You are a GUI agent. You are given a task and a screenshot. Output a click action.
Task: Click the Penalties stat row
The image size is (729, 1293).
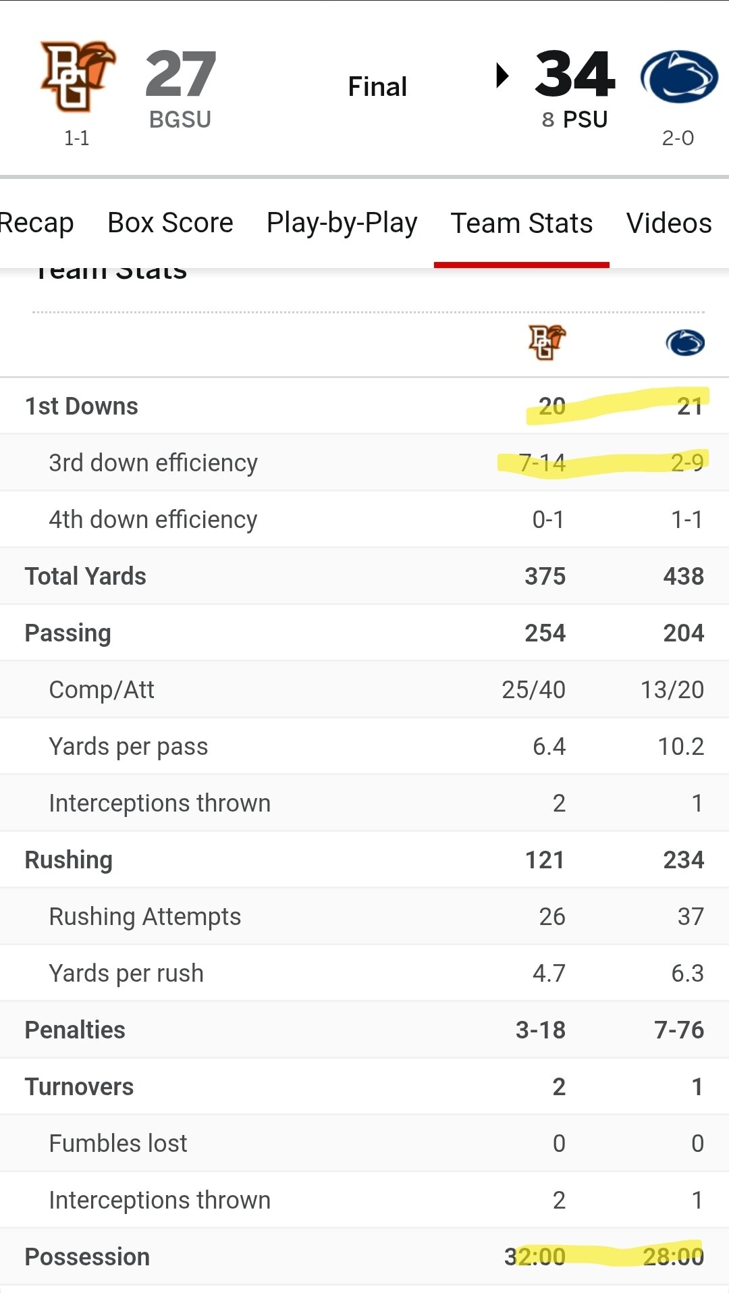pyautogui.click(x=364, y=1030)
